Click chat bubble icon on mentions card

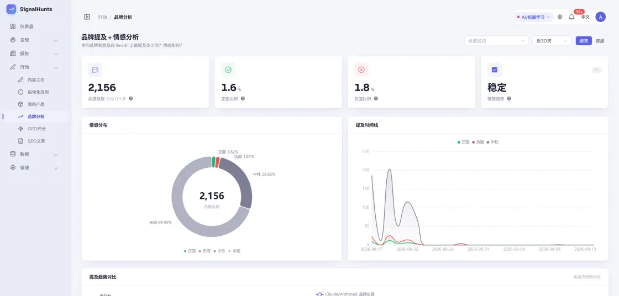pos(95,70)
